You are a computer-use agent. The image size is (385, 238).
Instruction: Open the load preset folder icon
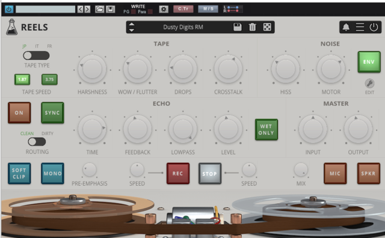[x=99, y=10]
